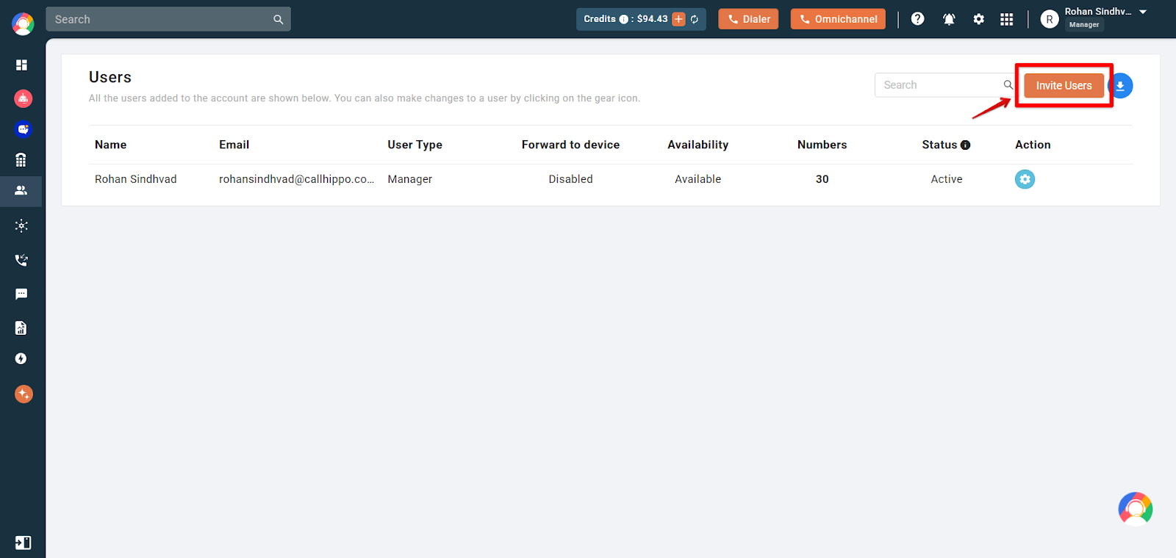The image size is (1176, 558).
Task: Open the Dashboard grid icon in sidebar
Action: coord(21,65)
